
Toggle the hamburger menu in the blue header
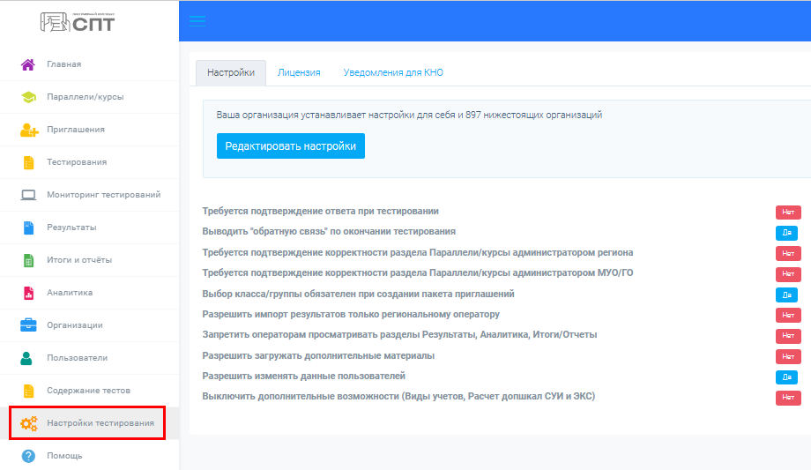click(197, 20)
